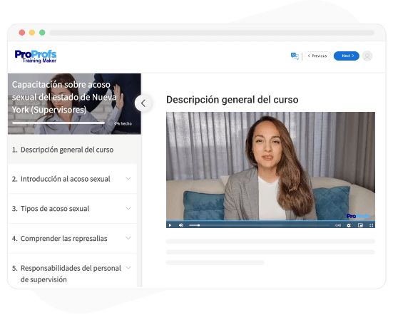Expand chevron for Tipos de acoso sexual
Screen dimensions: 393x315
(x=128, y=208)
